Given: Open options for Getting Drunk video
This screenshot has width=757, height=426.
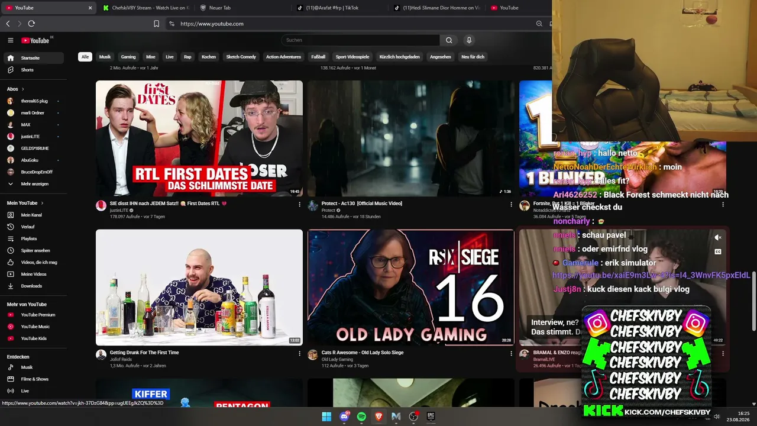Looking at the screenshot, I should 299,353.
